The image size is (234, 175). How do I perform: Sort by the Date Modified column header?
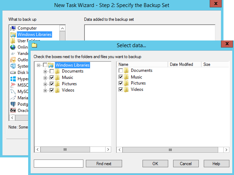tap(185, 64)
